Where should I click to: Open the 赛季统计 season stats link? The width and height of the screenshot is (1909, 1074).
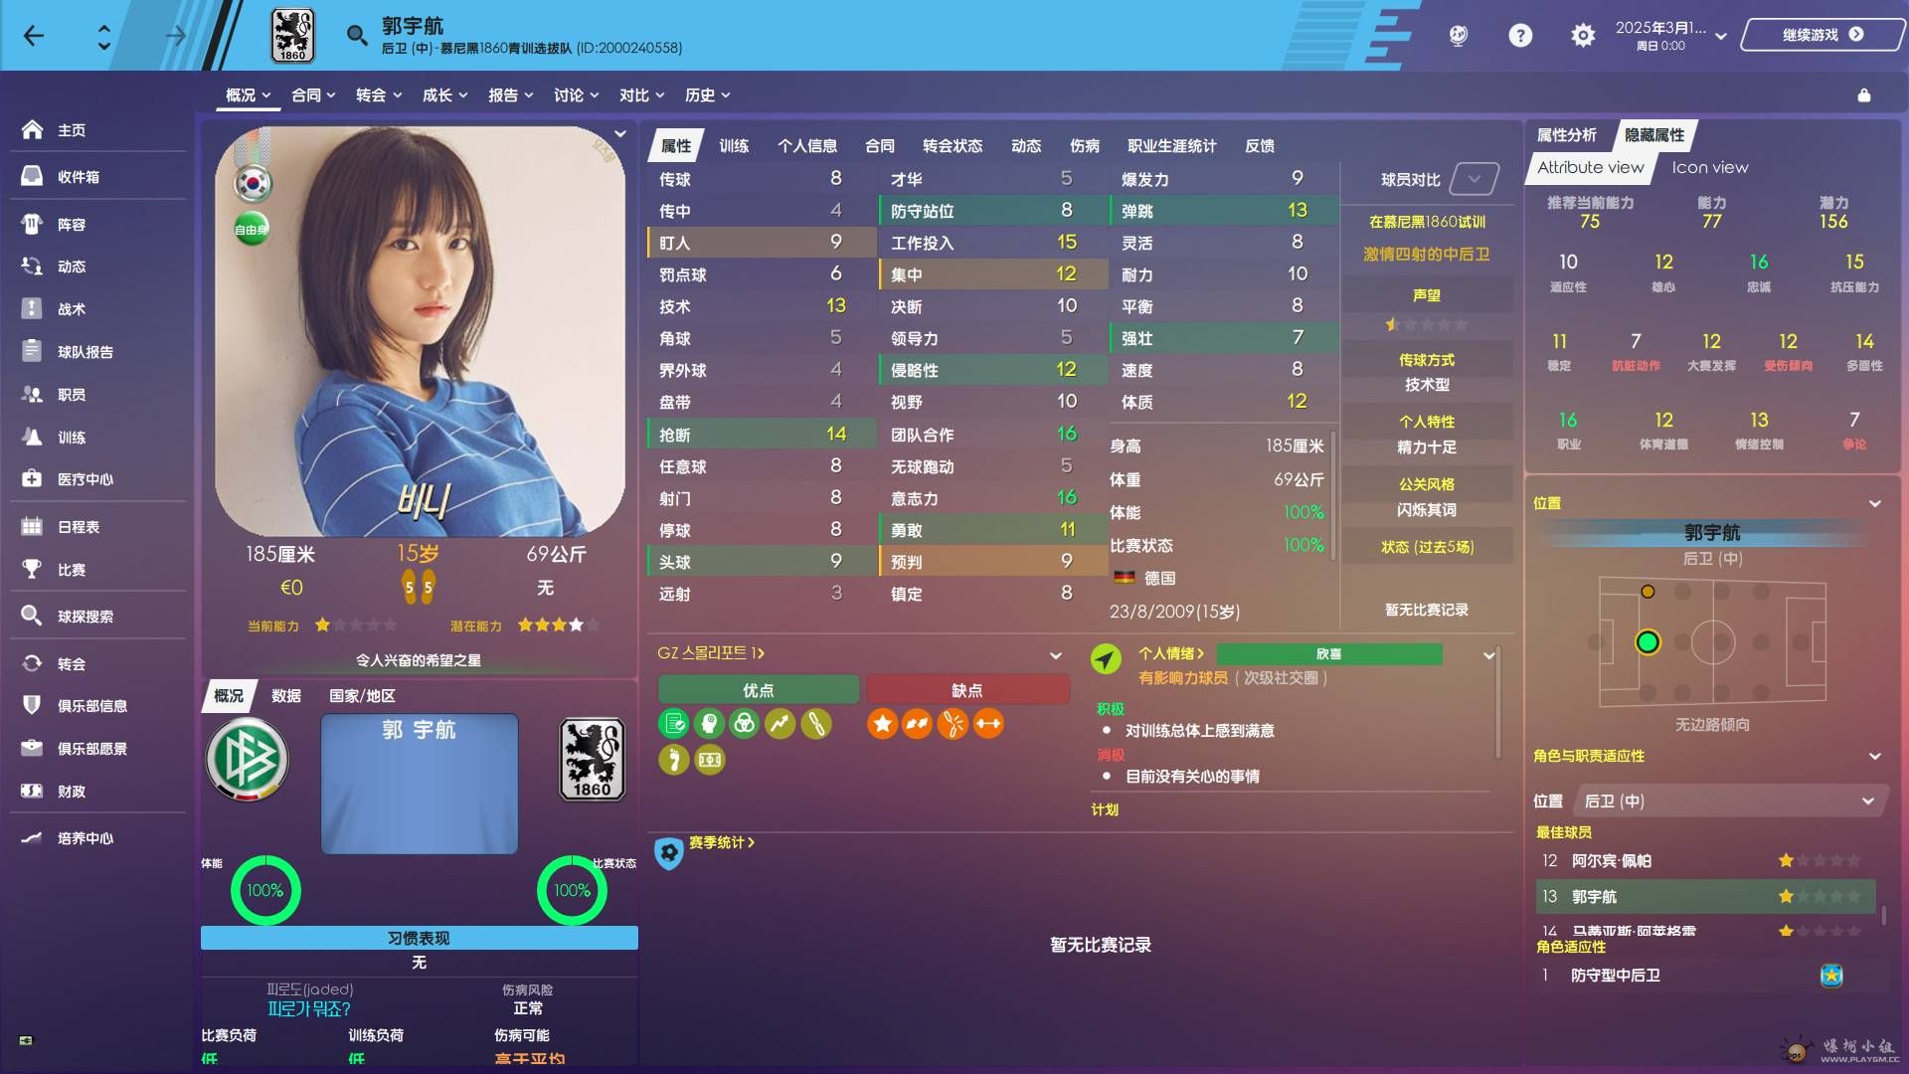[x=721, y=842]
